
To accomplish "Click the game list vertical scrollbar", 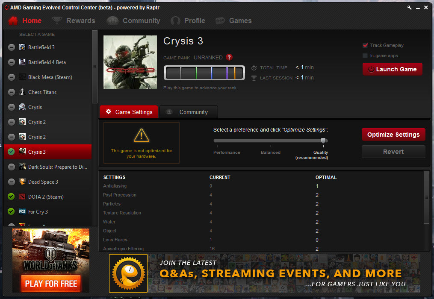I will [94, 67].
